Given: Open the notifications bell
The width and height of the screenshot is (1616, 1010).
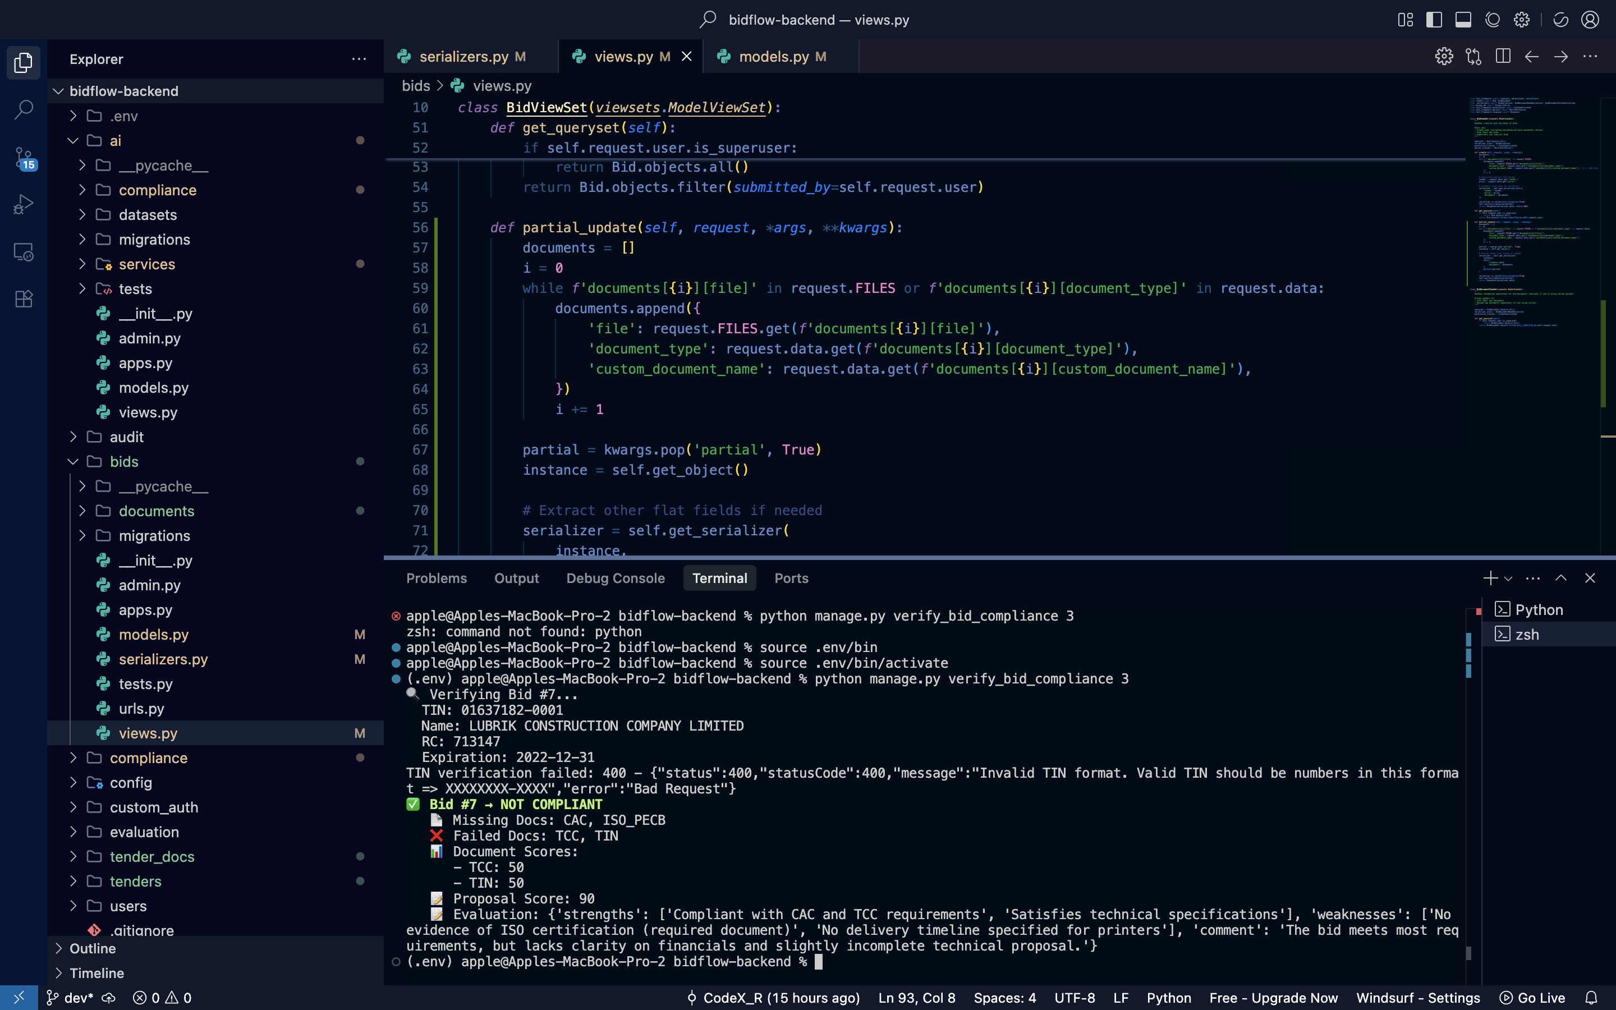Looking at the screenshot, I should click(x=1591, y=998).
